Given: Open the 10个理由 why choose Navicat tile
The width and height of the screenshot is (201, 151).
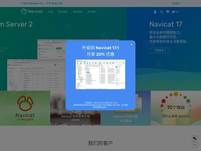Looking at the screenshot, I should [176, 108].
